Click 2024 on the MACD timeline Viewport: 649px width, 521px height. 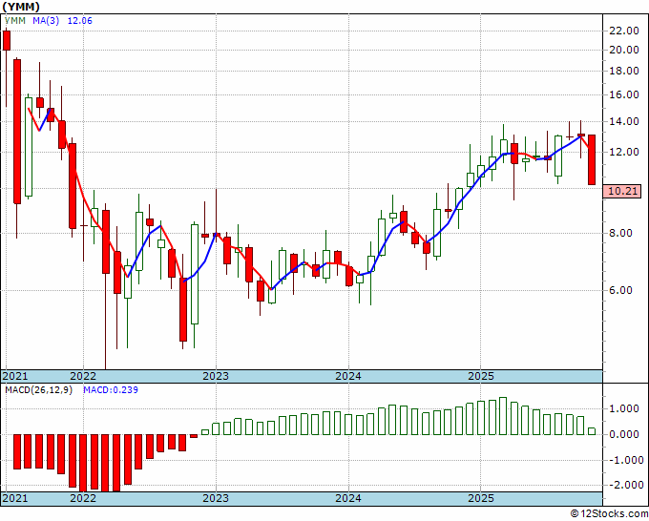point(348,498)
